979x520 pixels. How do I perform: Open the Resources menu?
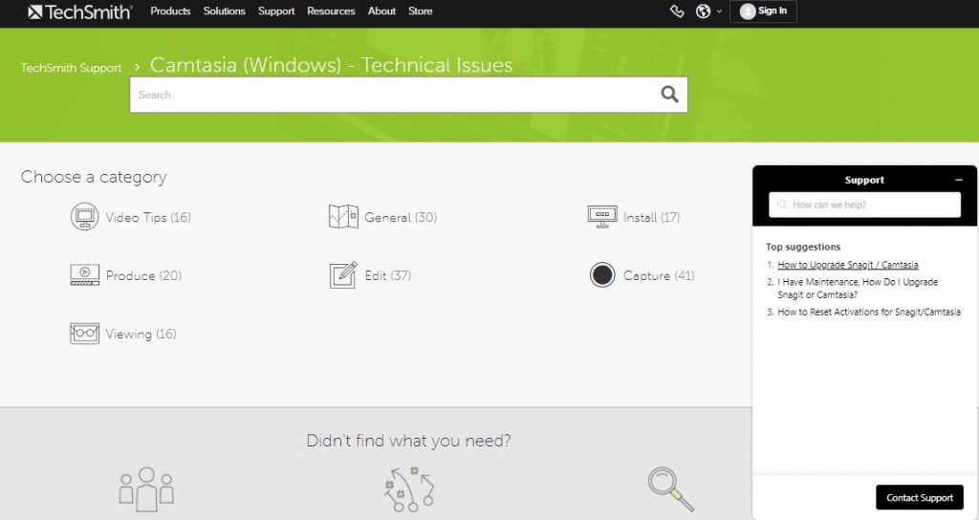coord(331,11)
